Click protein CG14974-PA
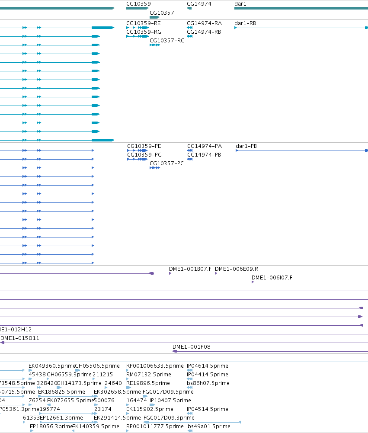Viewport: 368px width, 433px height. 205,146
